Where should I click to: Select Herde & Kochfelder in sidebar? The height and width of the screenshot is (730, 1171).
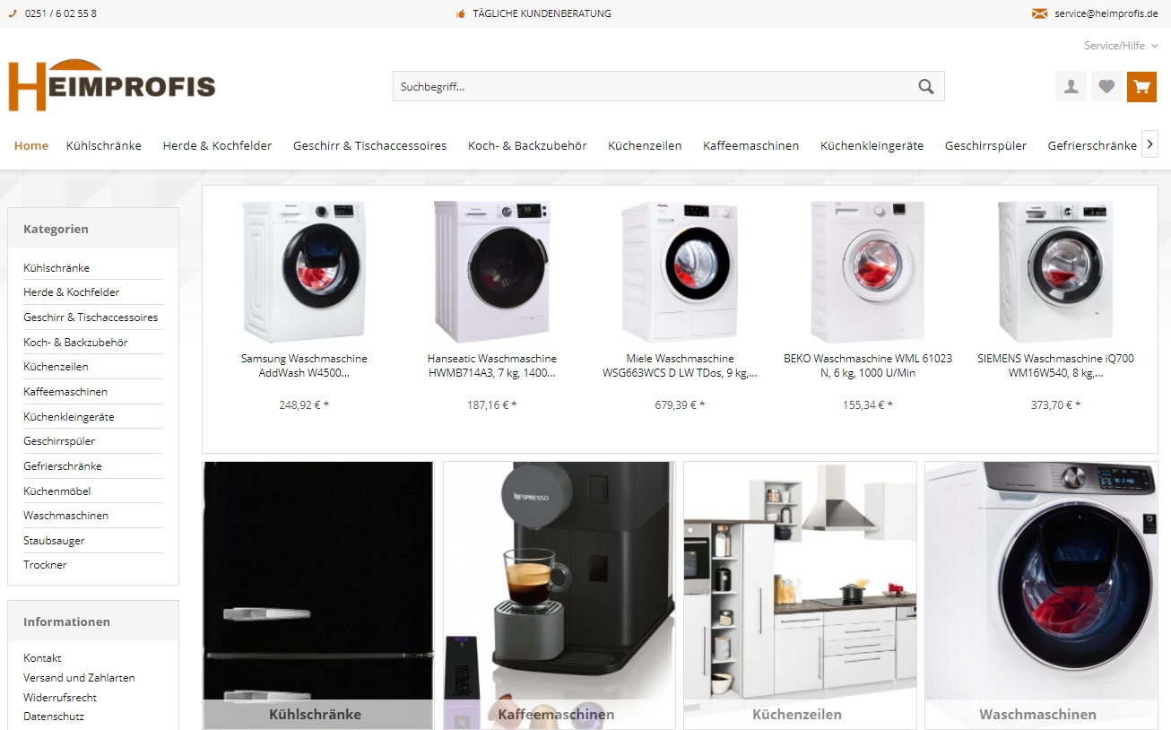(72, 292)
